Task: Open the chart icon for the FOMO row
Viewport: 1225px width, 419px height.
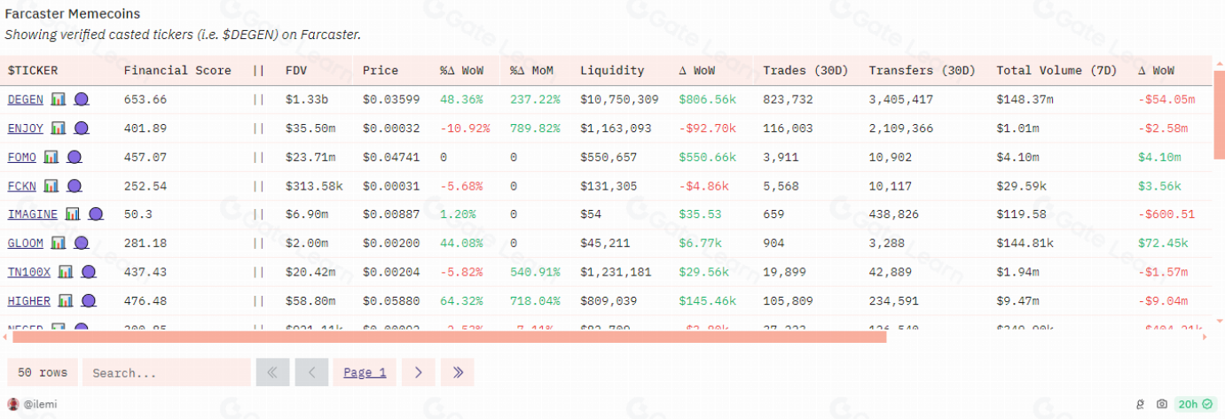Action: pos(51,158)
